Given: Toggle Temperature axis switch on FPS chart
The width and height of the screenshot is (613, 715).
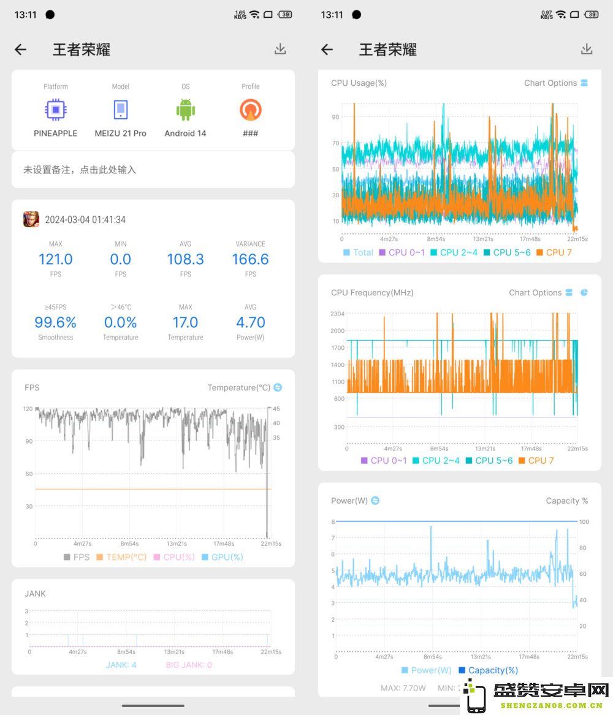Looking at the screenshot, I should 278,388.
